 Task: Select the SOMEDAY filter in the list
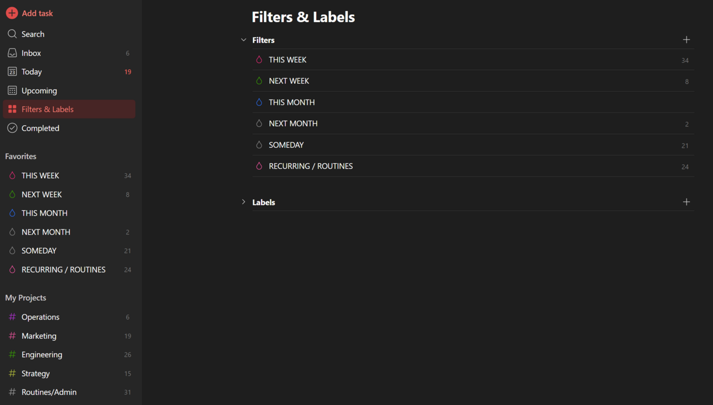tap(286, 145)
